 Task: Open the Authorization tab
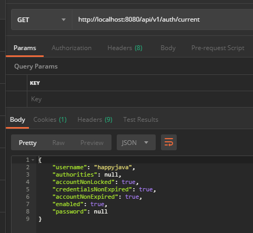(72, 48)
